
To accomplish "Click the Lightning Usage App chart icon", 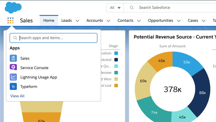I will (13, 77).
